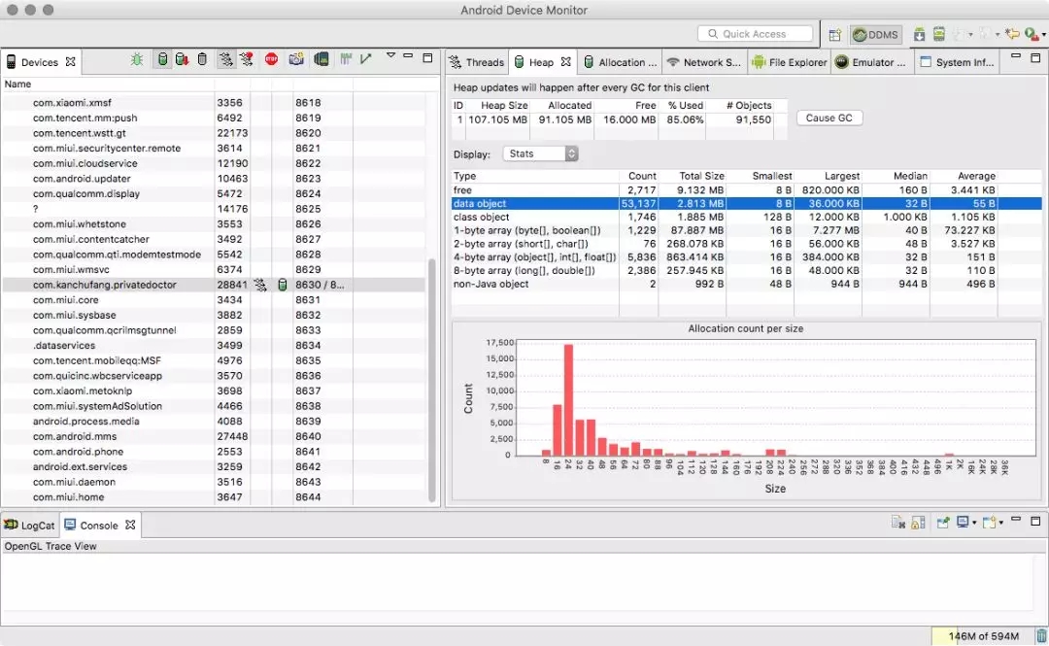Click the 146M of 594M heap status
Image resolution: width=1049 pixels, height=646 pixels.
[x=983, y=636]
